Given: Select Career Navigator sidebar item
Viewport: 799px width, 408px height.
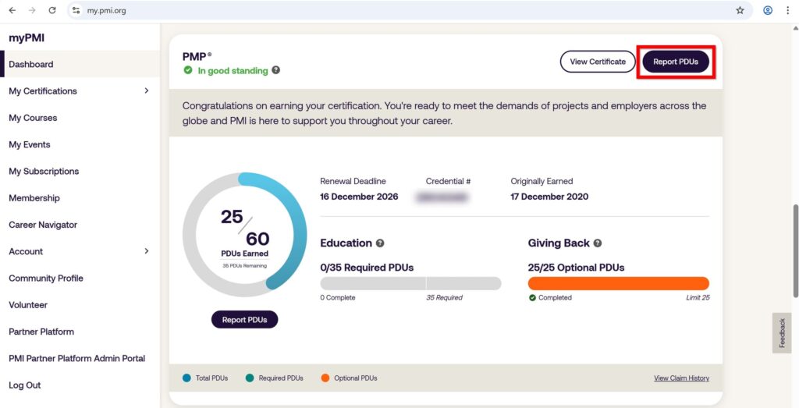Looking at the screenshot, I should coord(43,225).
